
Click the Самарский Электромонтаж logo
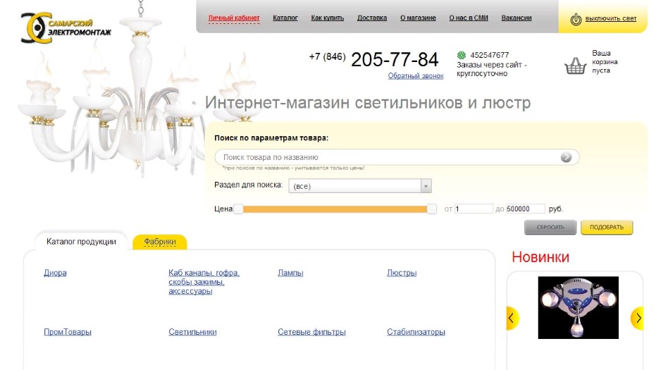pos(66,27)
